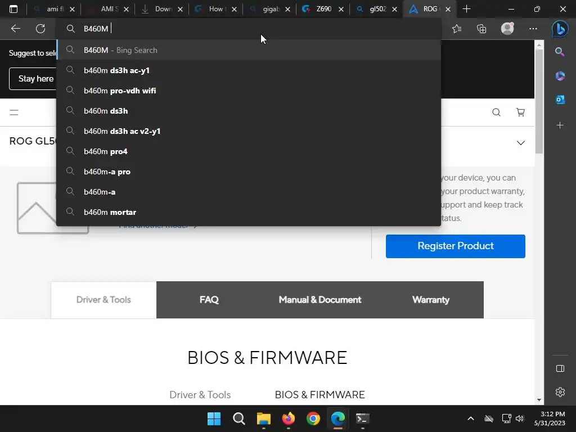Click the page vertical scrollbar thumb
This screenshot has width=576, height=432.
click(539, 101)
